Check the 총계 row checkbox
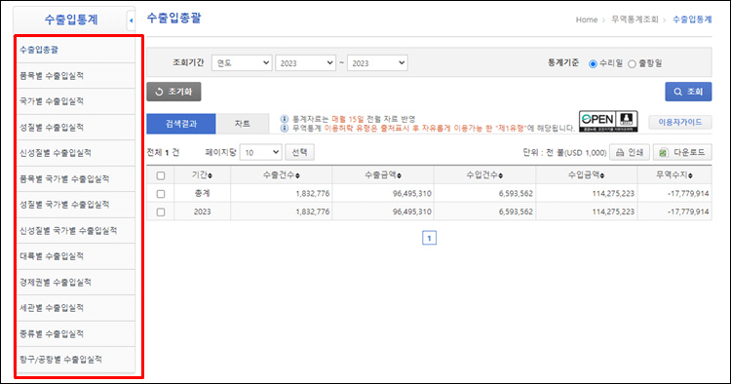 tap(161, 194)
